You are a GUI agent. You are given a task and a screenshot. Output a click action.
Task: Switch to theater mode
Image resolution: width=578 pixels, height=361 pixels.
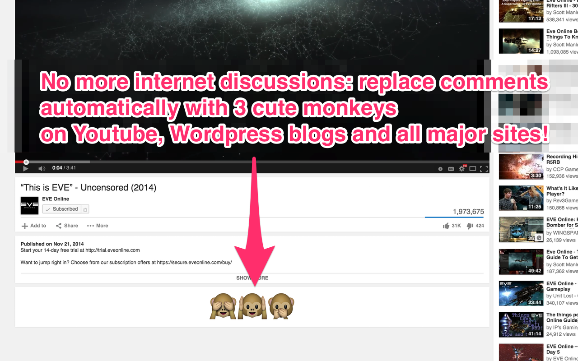[x=473, y=169]
